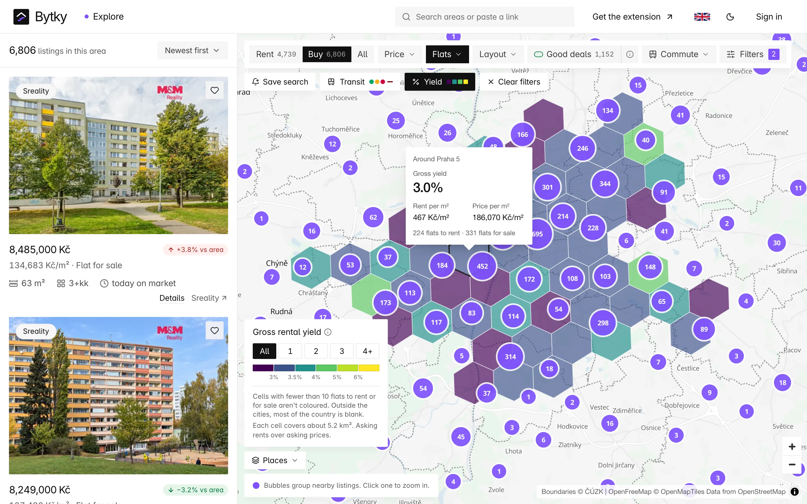Click the Bytky logo icon
Viewport: 807px width, 504px height.
pos(21,17)
